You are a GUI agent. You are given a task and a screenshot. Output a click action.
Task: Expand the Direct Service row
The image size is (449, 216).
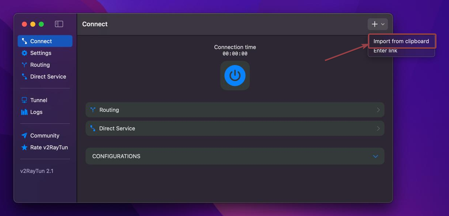pyautogui.click(x=378, y=128)
